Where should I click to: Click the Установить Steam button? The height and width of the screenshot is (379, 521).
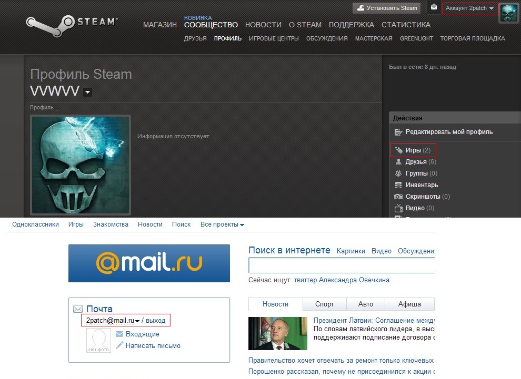click(x=386, y=8)
